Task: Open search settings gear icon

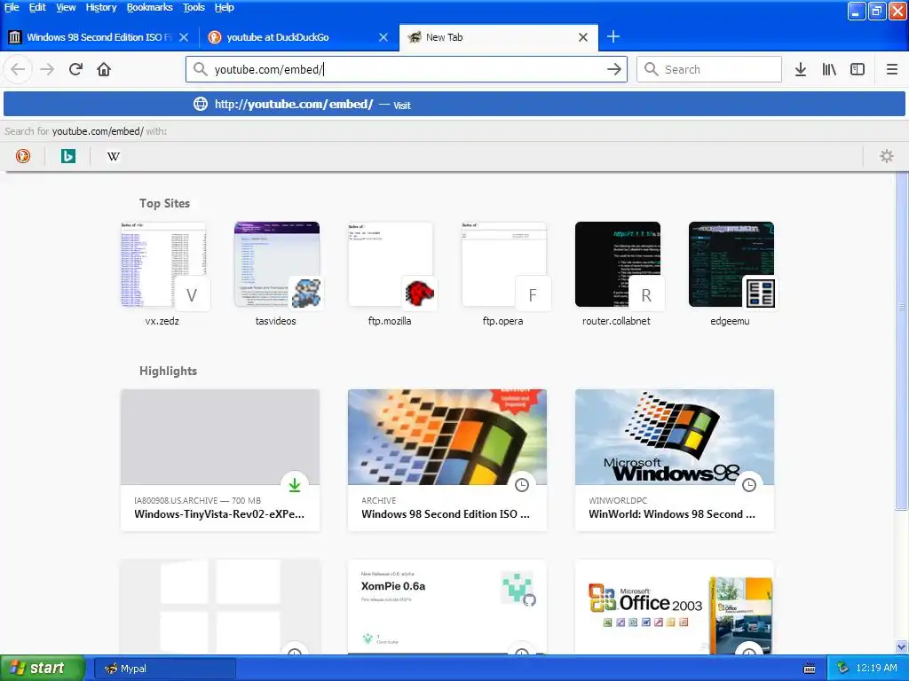Action: pos(887,156)
